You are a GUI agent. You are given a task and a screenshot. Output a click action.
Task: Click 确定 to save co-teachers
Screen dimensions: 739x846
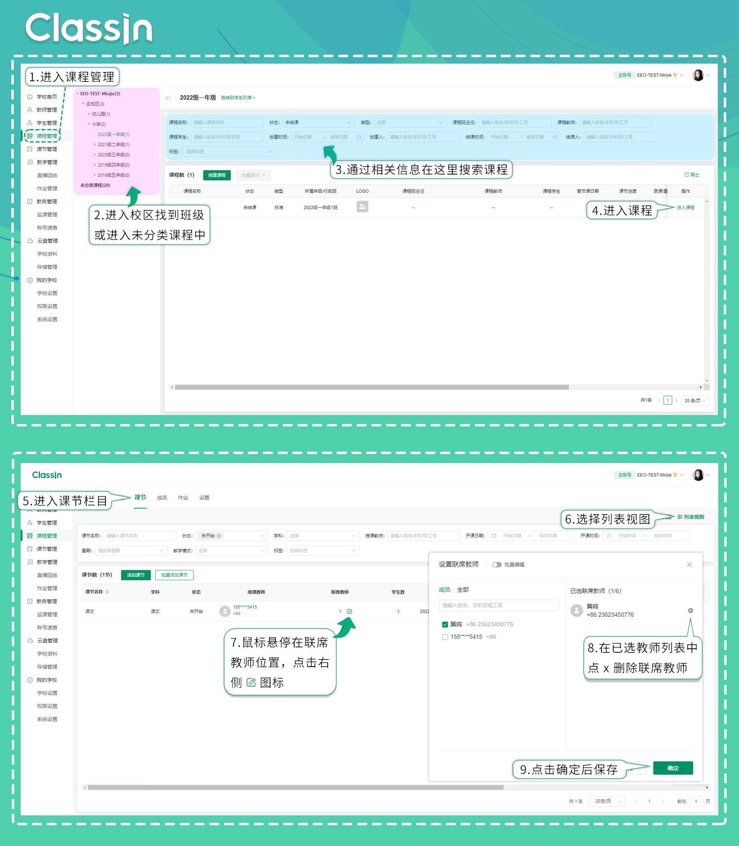673,768
